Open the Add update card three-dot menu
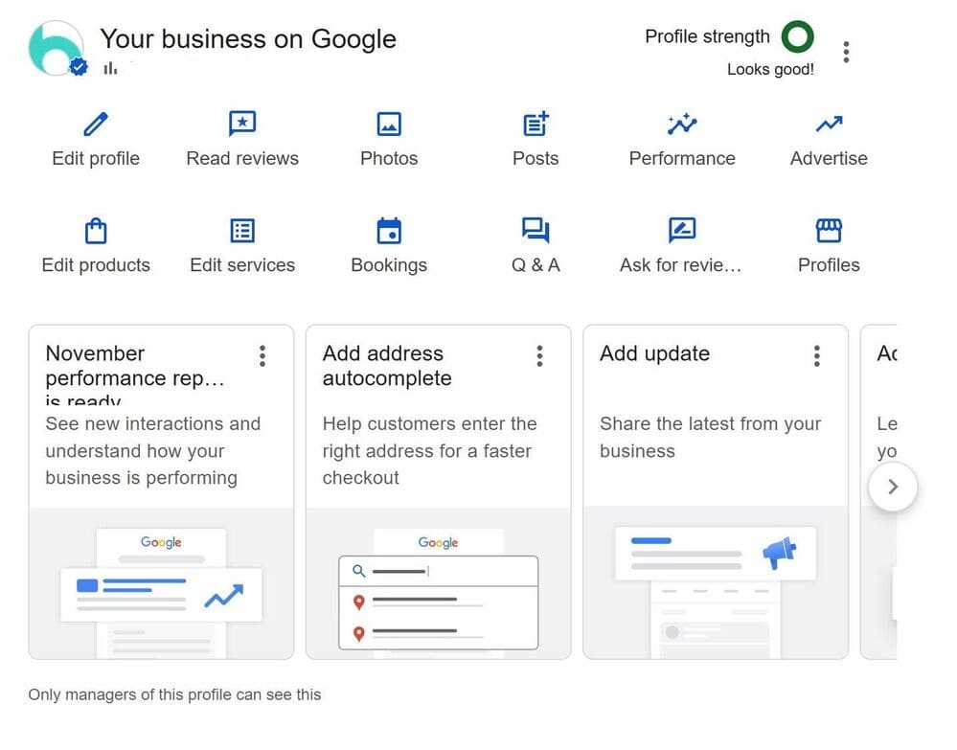Viewport: 957px width, 750px height. point(816,355)
